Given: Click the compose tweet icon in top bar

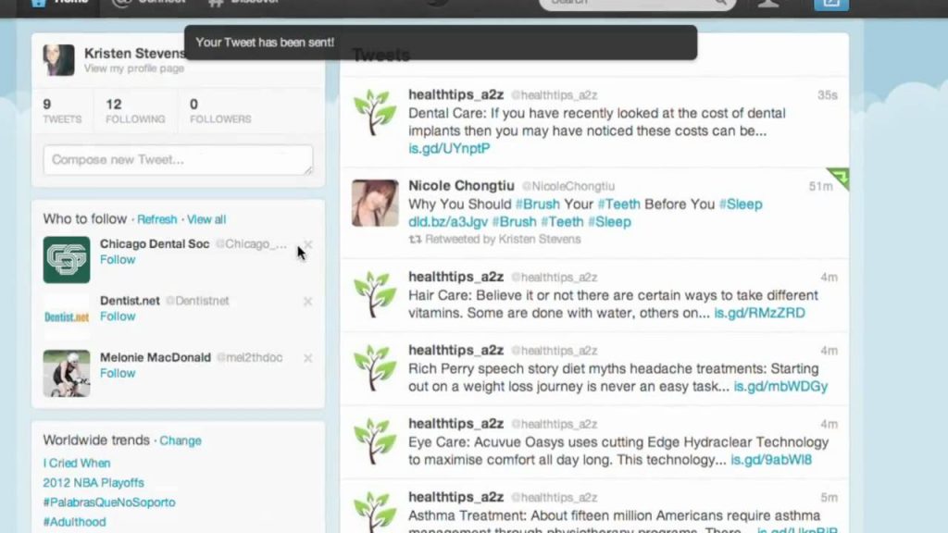Looking at the screenshot, I should click(831, 5).
